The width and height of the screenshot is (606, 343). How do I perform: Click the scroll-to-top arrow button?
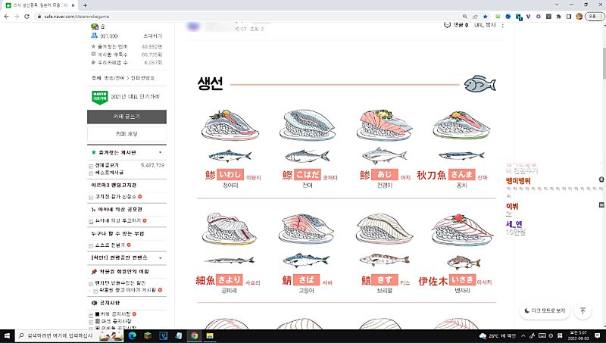[583, 310]
